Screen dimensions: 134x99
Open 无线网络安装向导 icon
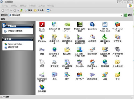pos(42,75)
